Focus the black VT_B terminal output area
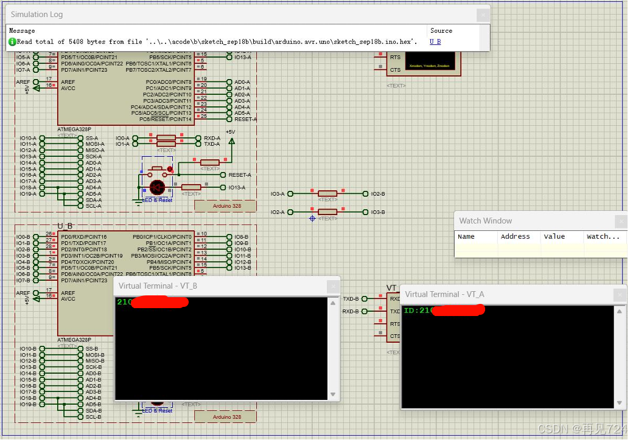The width and height of the screenshot is (630, 440). [x=222, y=349]
